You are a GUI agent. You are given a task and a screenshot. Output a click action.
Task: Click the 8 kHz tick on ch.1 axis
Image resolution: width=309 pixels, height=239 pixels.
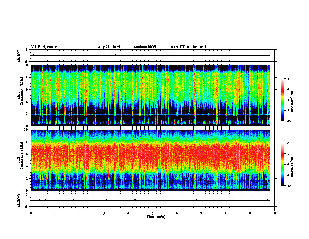[27, 77]
